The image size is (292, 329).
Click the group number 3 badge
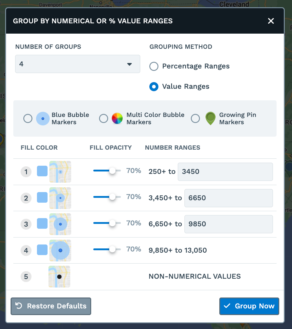26,224
